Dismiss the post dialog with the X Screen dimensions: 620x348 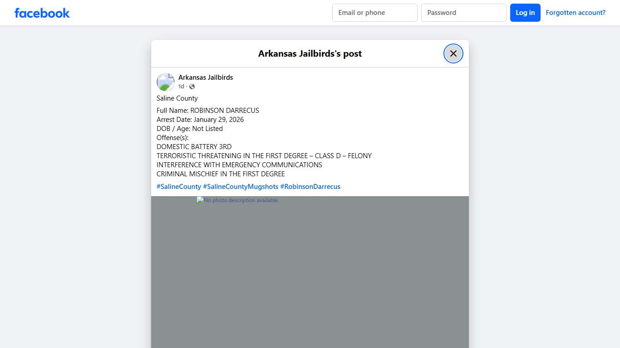453,53
